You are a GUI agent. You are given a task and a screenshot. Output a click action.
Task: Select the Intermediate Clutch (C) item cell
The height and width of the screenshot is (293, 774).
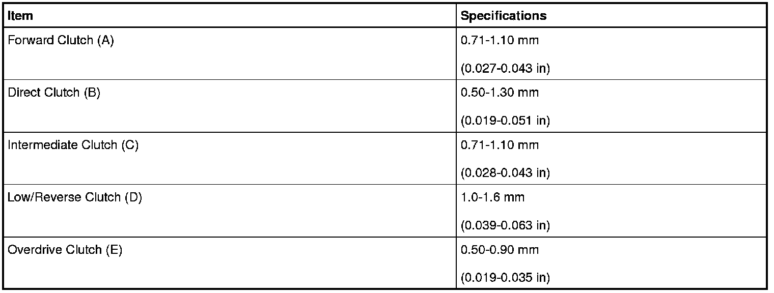(73, 145)
